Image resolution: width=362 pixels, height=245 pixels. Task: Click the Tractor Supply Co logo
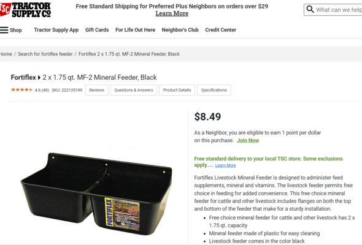[25, 10]
